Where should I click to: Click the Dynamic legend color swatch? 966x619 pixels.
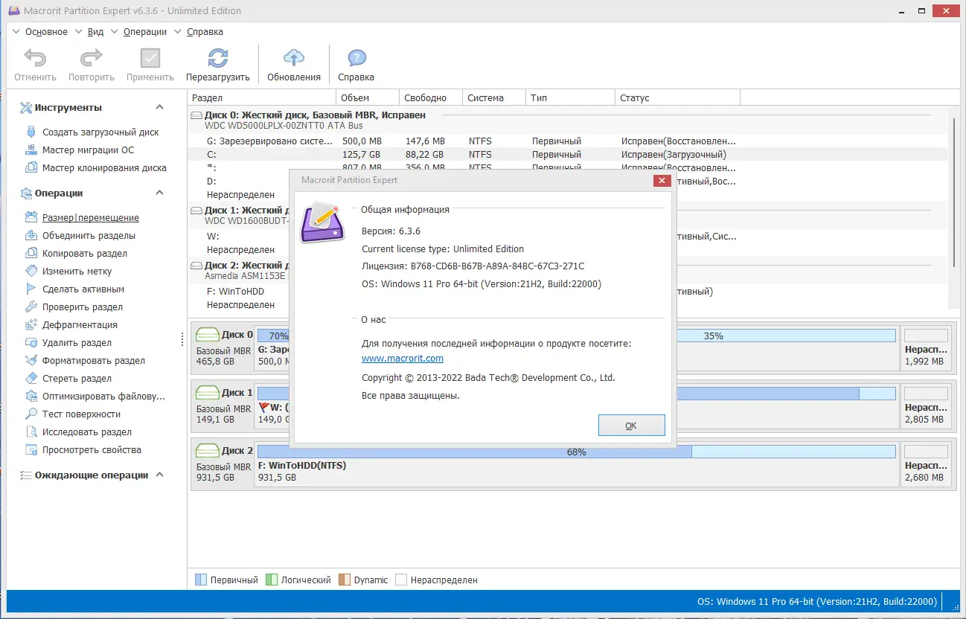coord(343,579)
